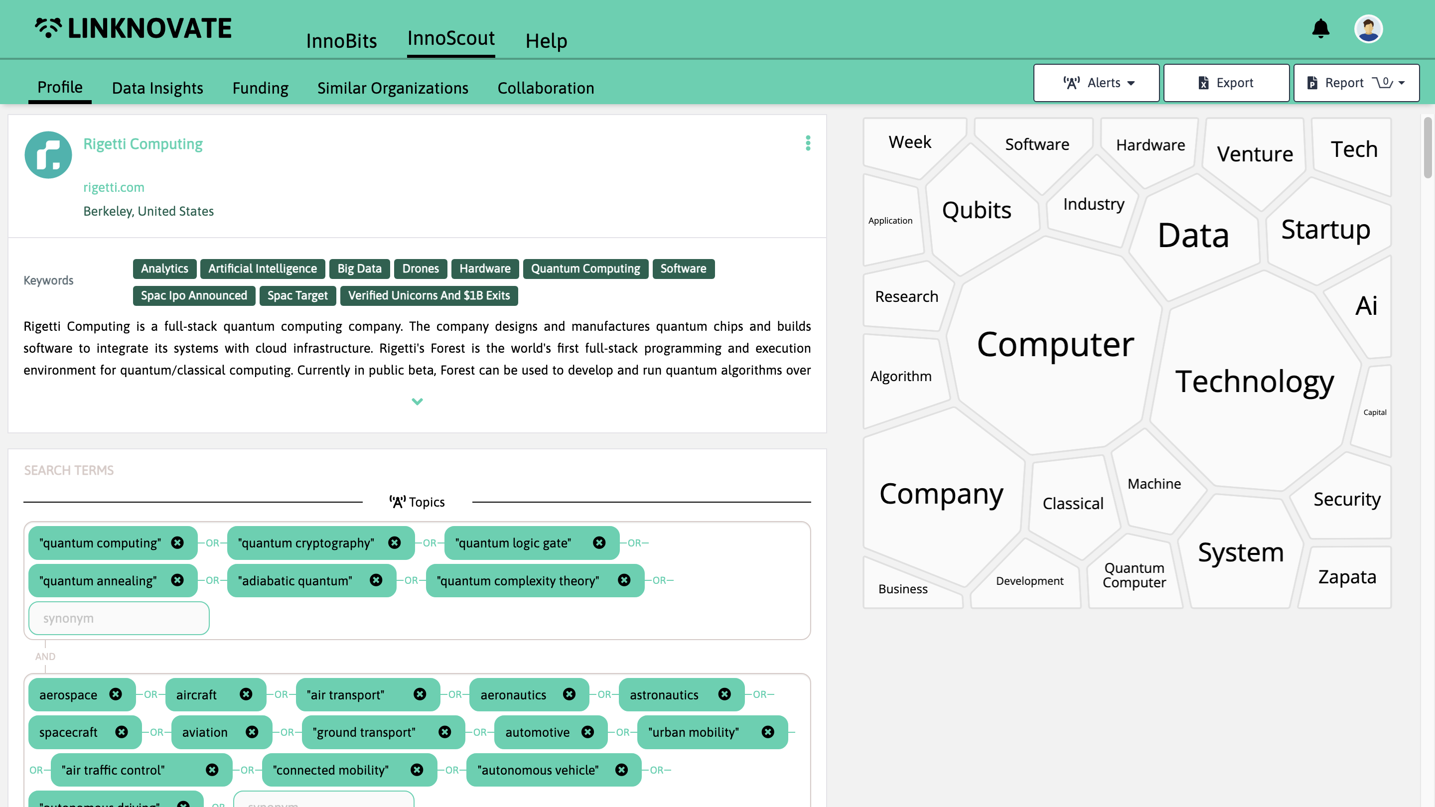The image size is (1435, 807).
Task: Open the Report dropdown
Action: pyautogui.click(x=1356, y=83)
